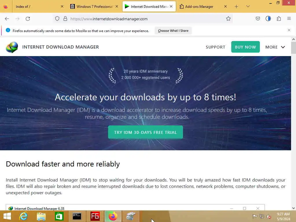Close the Internet Download Manager tab
The height and width of the screenshot is (222, 296).
171,6
